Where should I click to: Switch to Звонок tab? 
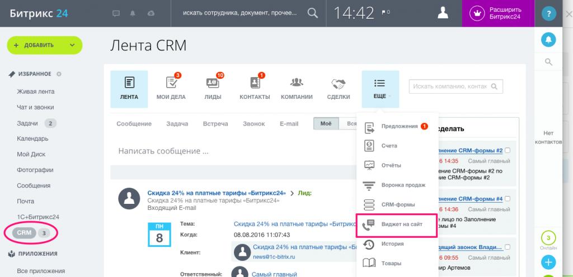tap(253, 124)
